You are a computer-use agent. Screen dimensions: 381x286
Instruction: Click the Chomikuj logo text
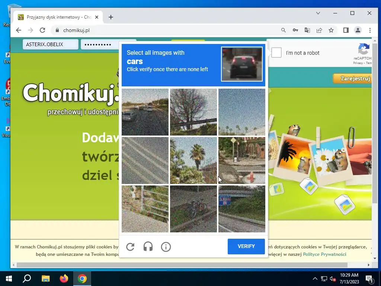[70, 93]
